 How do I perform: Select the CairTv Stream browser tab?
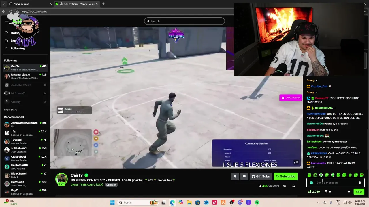click(76, 4)
